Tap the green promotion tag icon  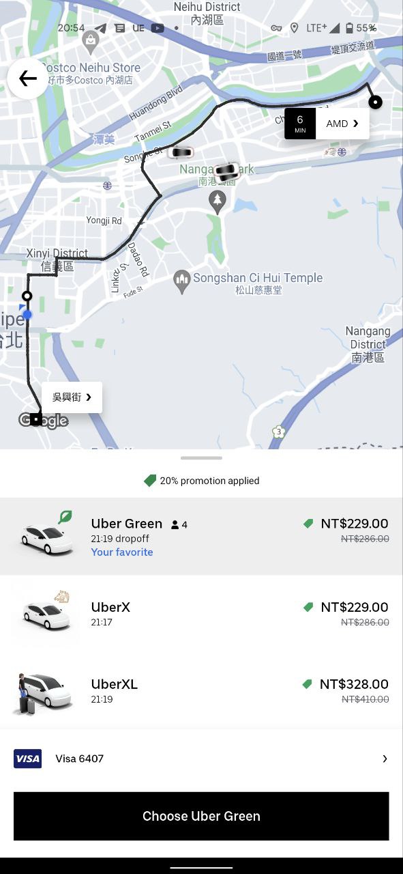pyautogui.click(x=150, y=481)
